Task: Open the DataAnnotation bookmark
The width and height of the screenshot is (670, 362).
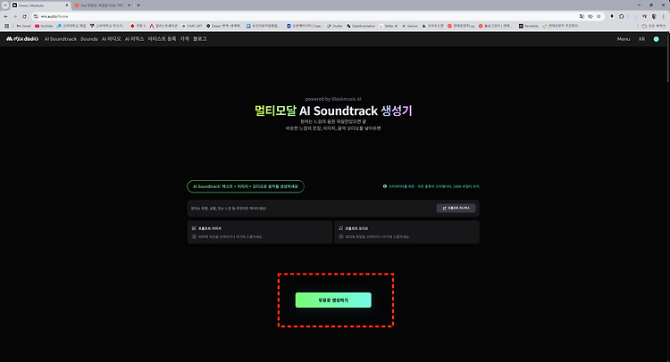Action: point(361,26)
